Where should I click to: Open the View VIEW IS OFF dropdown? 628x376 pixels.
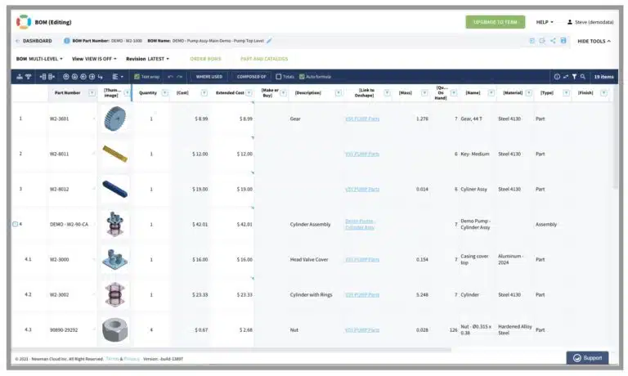pyautogui.click(x=94, y=59)
